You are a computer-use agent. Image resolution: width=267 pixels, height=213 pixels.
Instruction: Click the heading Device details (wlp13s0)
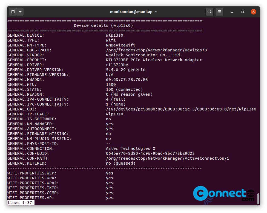pyautogui.click(x=103, y=25)
